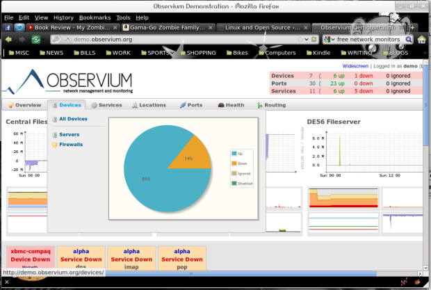Click the Widescreen link

point(355,66)
